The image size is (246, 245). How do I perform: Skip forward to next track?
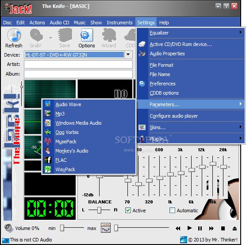click(x=211, y=228)
